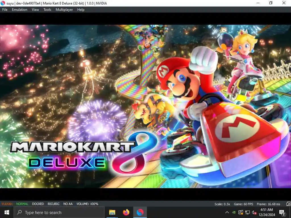Screen dimensions: 291x218
Task: Open the File menu
Action: pos(5,10)
